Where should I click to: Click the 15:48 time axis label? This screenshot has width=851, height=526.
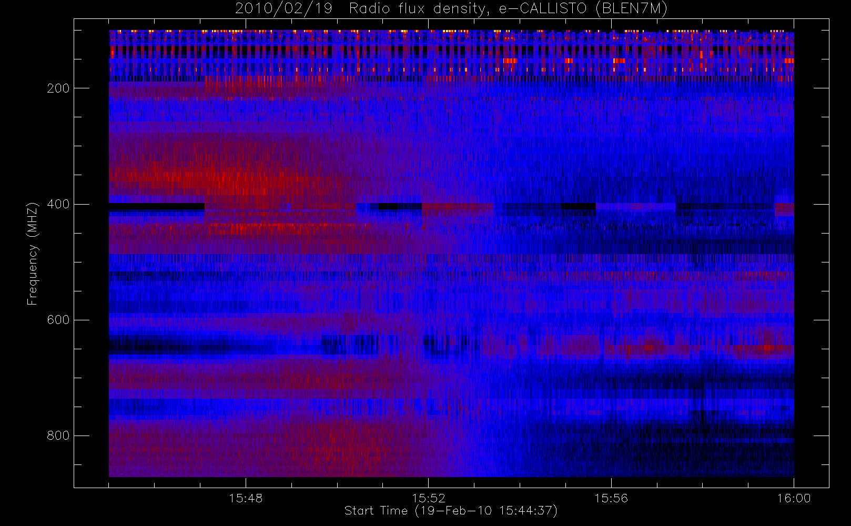246,498
